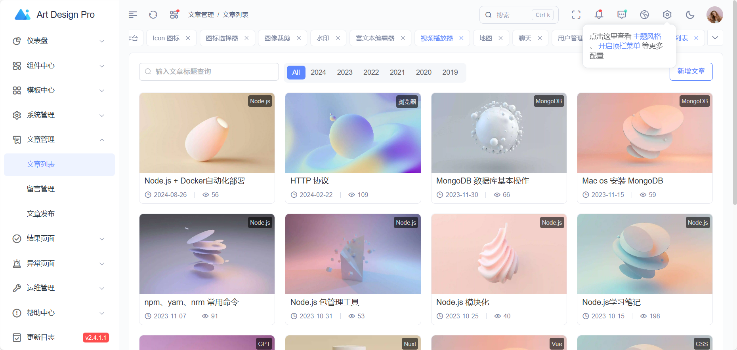Screen dimensions: 737x350
Task: Collapse the sidebar with the menu fold icon
Action: (x=133, y=15)
